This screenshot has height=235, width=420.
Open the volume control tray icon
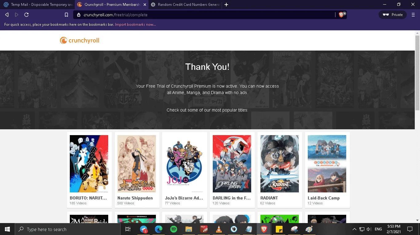369,229
